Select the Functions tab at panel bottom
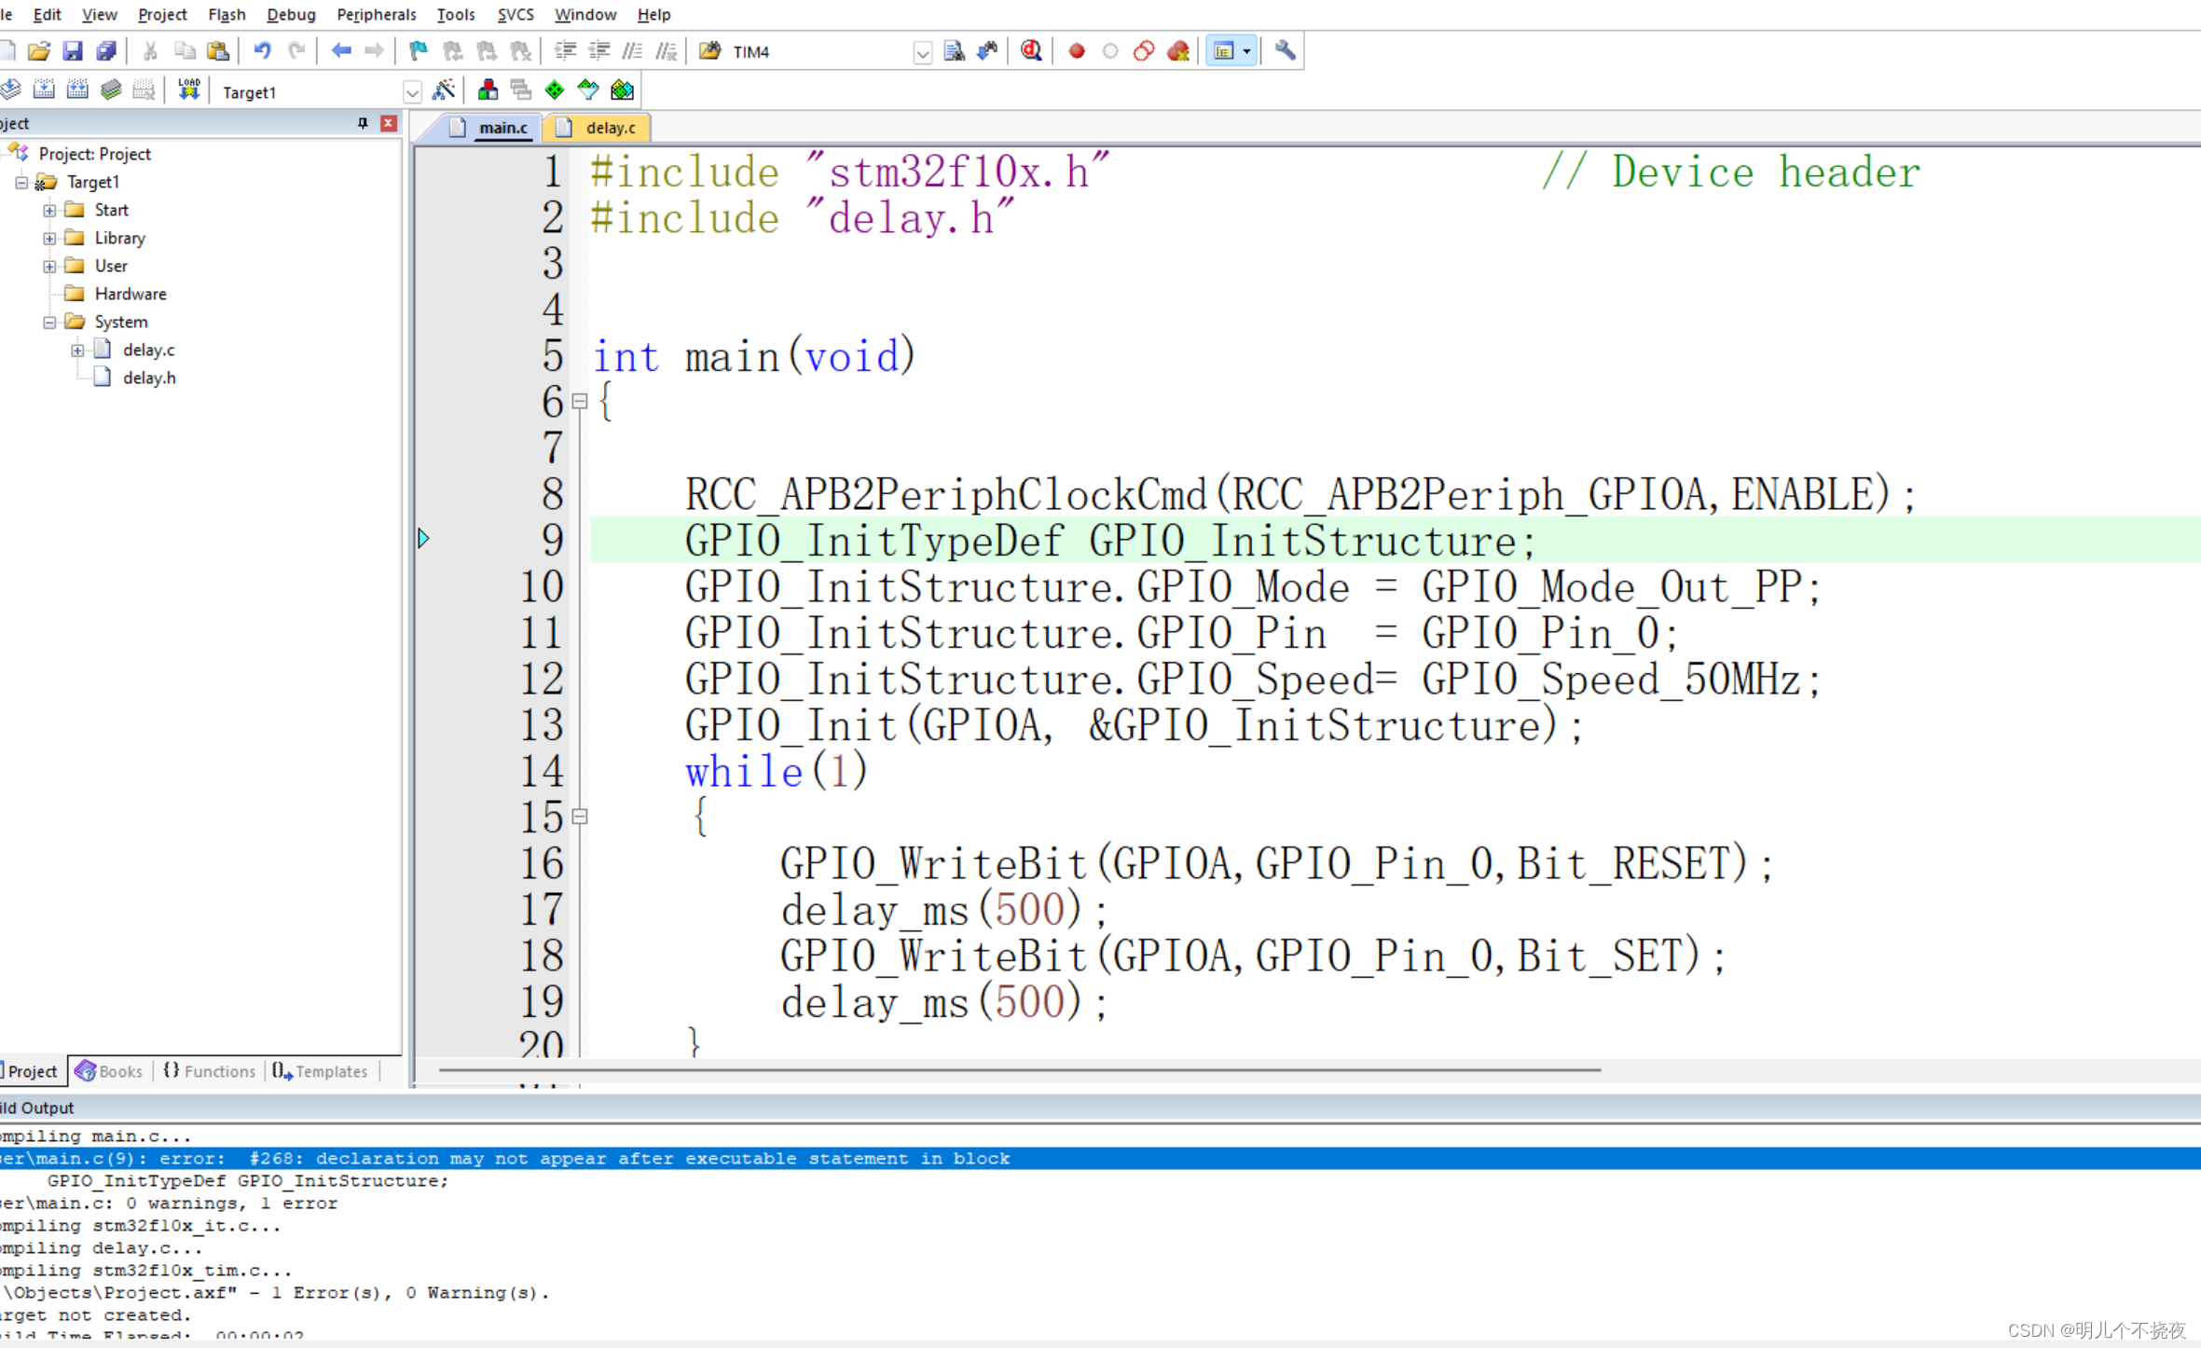 click(x=216, y=1070)
